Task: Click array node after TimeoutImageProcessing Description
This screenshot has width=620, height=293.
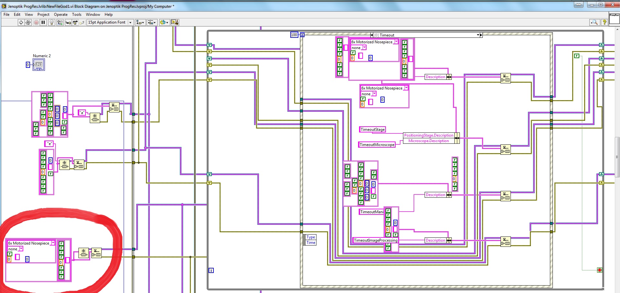Action: (x=505, y=241)
